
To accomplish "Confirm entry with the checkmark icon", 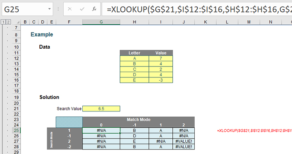I will point(82,9).
